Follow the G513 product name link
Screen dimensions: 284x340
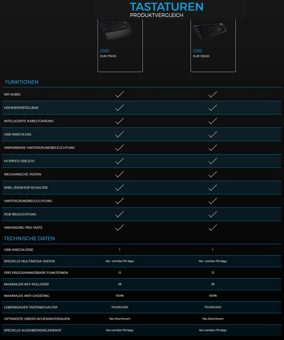(x=104, y=51)
